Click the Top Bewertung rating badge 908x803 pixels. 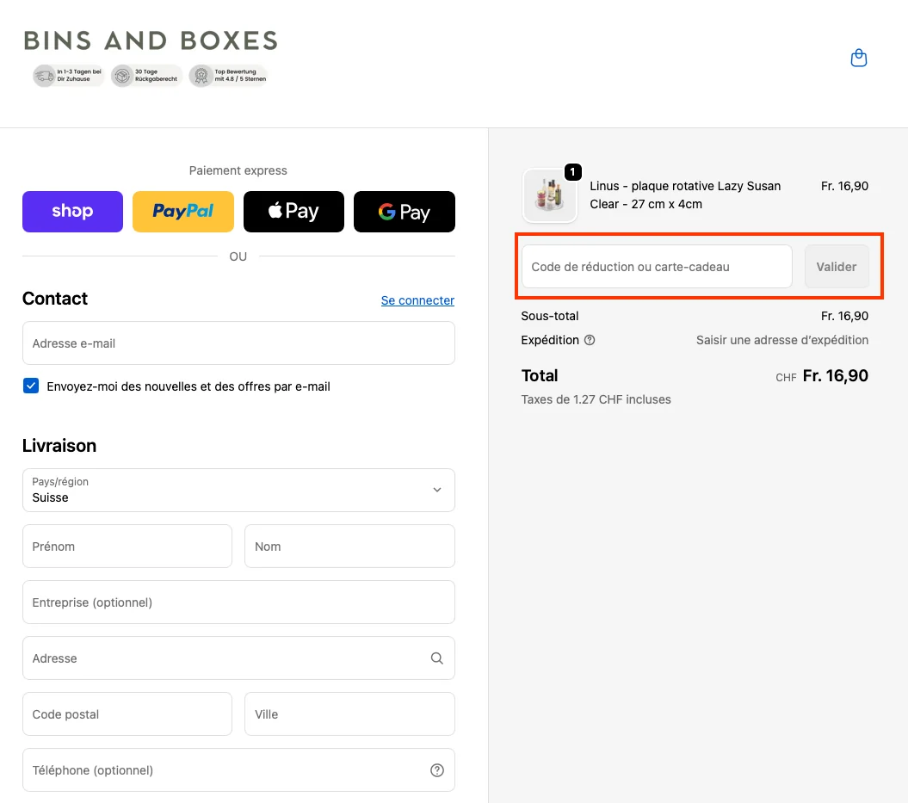(x=228, y=76)
